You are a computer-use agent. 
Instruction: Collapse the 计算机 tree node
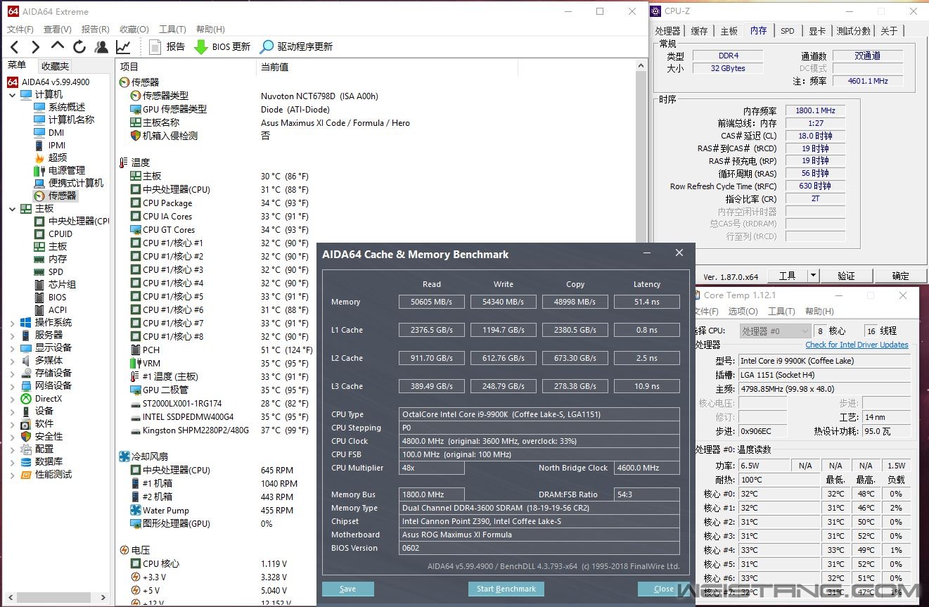tap(13, 94)
